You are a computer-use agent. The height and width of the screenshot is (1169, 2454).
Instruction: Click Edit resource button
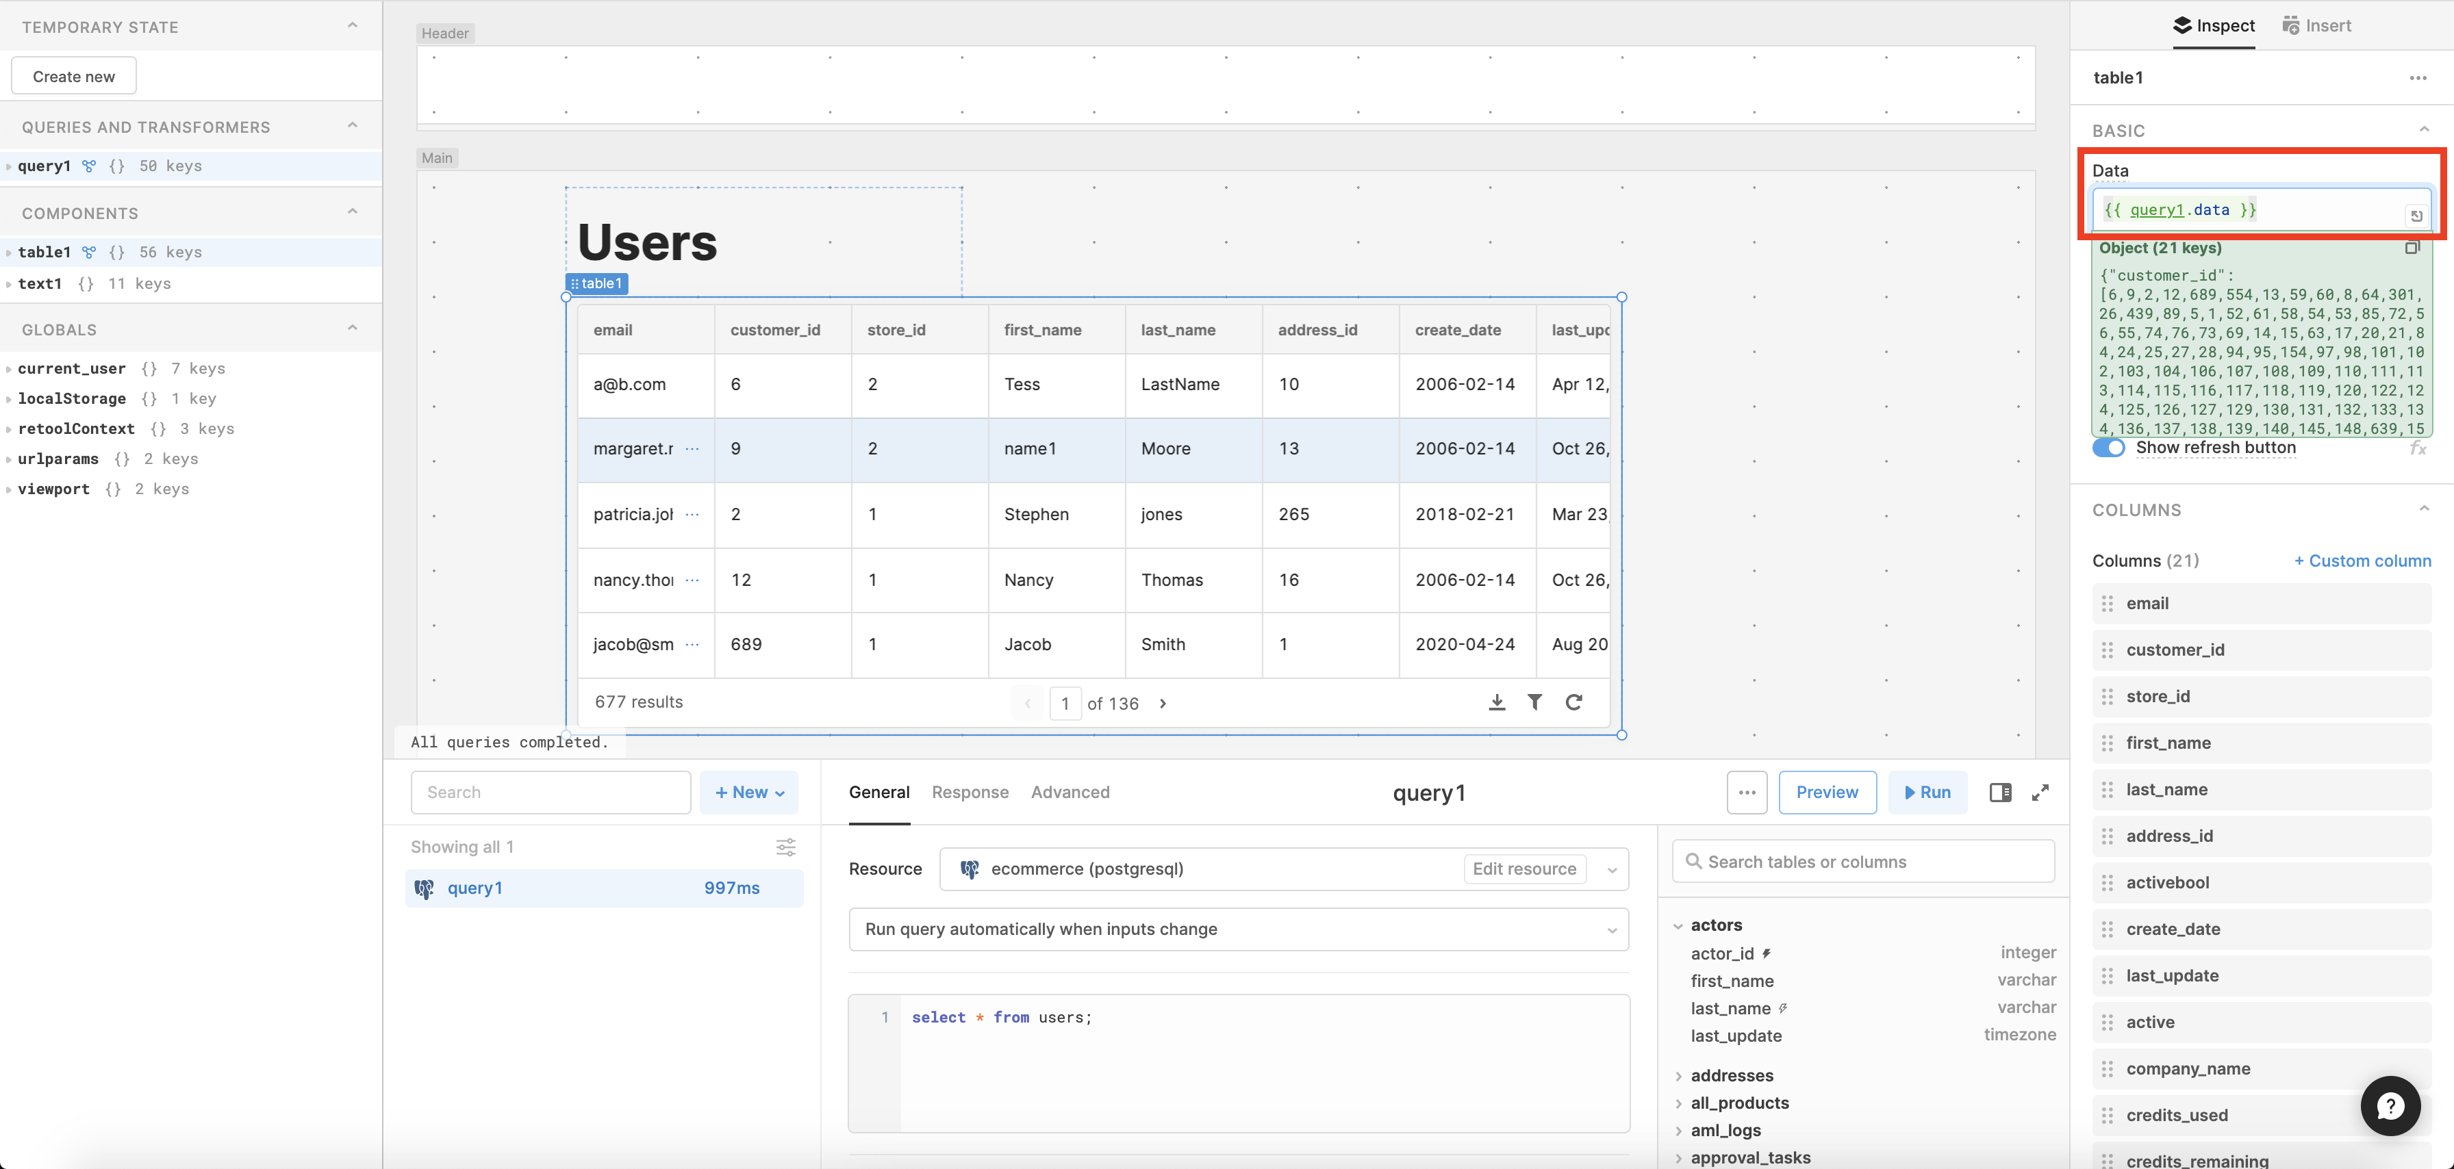[x=1524, y=869]
